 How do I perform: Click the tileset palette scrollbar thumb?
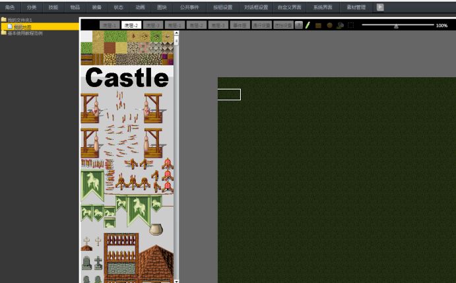click(176, 41)
